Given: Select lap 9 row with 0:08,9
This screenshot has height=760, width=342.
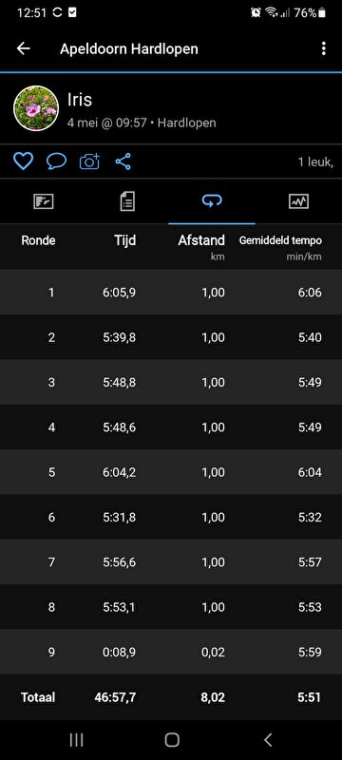Looking at the screenshot, I should (171, 652).
